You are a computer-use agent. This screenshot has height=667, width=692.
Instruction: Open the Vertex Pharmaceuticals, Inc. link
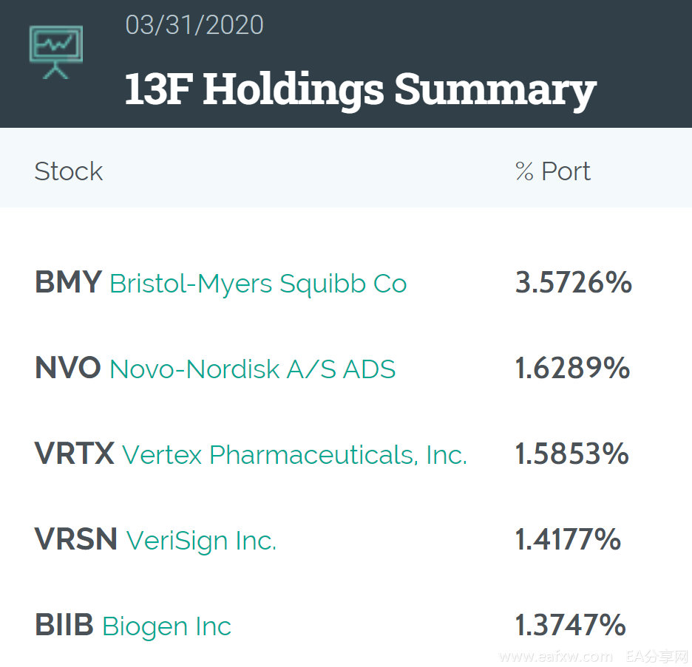coord(294,454)
